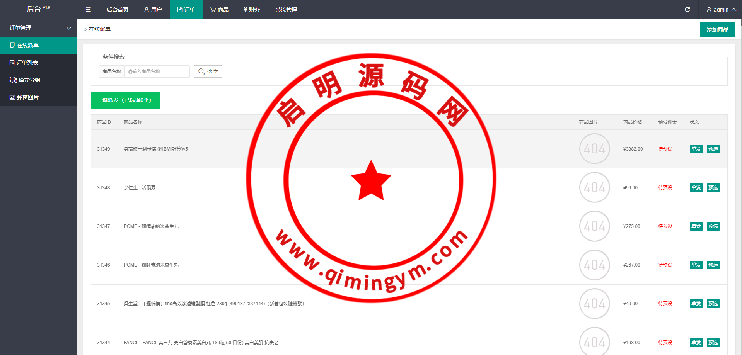Click the 添加商品 button
The height and width of the screenshot is (355, 742).
(x=717, y=29)
